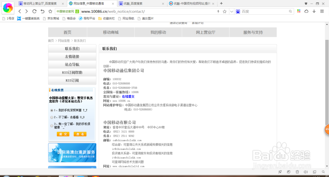Click the orange 查看 results button
Viewport: 329px width, 177px height.
click(80, 134)
